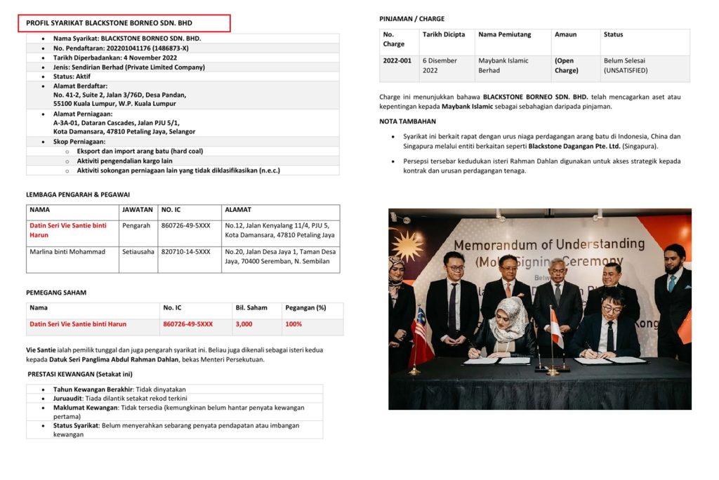
Task: Select the "Nama Pemiutang" column header
Action: click(x=504, y=34)
